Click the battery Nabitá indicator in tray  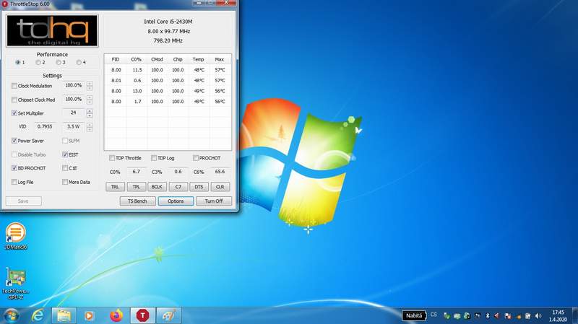[413, 315]
